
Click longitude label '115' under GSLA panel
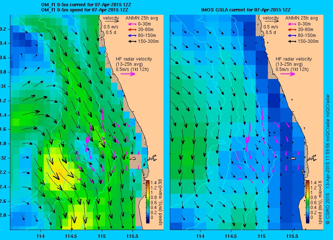pos(262,236)
